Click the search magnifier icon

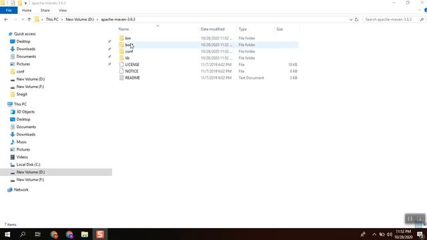(x=422, y=19)
